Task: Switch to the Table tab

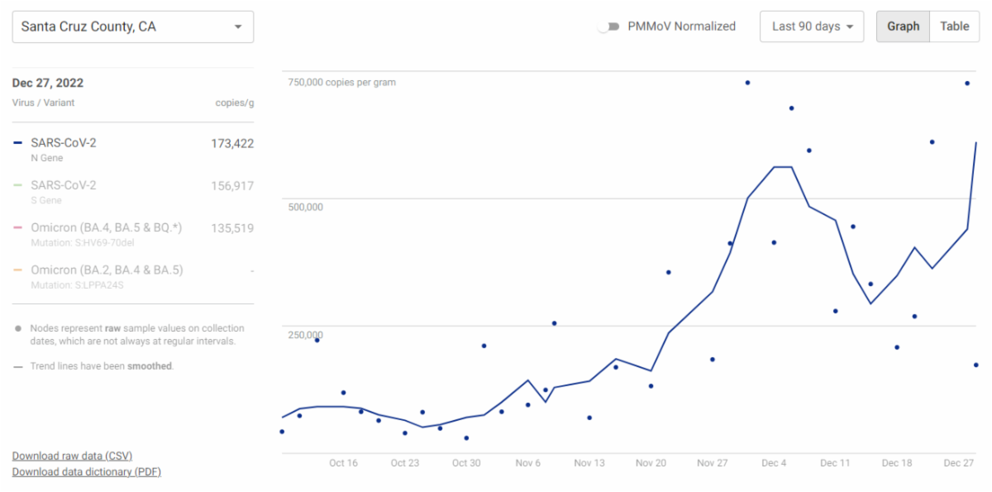Action: pos(954,26)
